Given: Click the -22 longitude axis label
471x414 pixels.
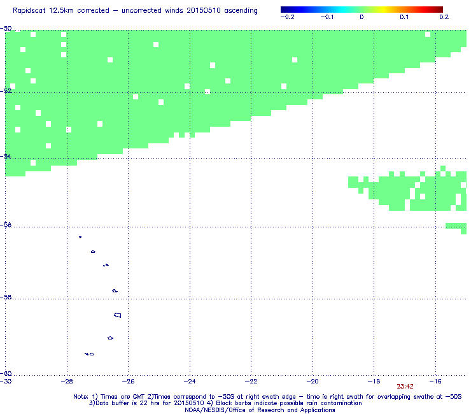Looking at the screenshot, I should 251,382.
